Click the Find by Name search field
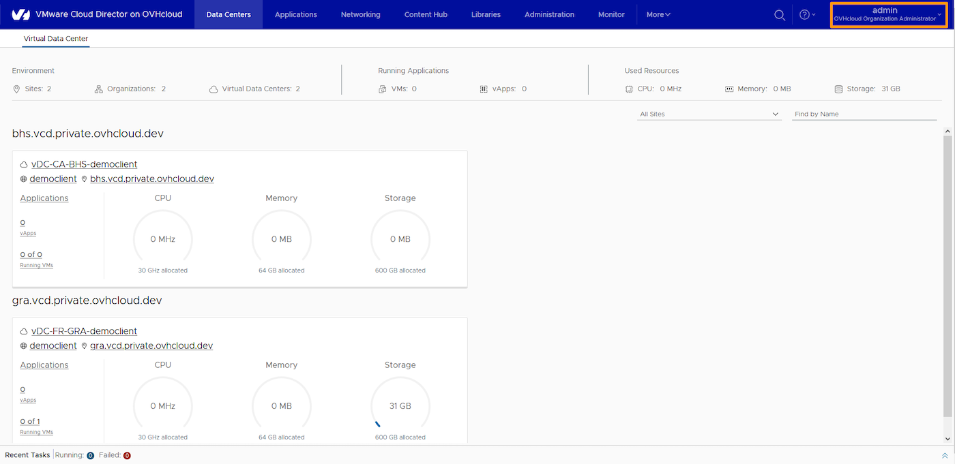The image size is (955, 464). point(864,114)
